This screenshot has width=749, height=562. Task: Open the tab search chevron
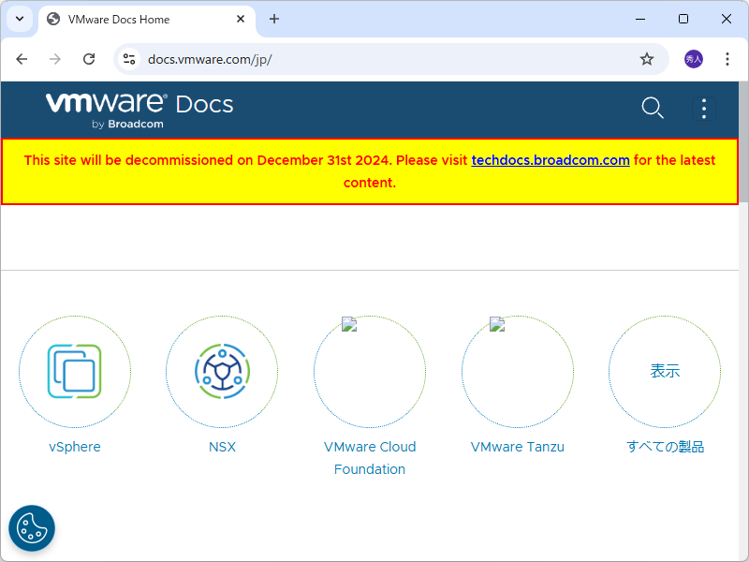[x=19, y=19]
